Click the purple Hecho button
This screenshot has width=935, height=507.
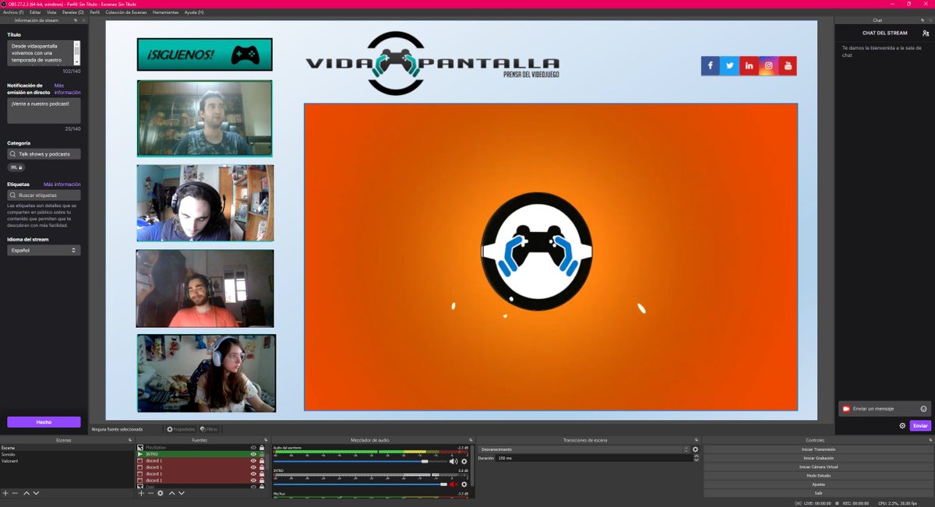[x=44, y=422]
